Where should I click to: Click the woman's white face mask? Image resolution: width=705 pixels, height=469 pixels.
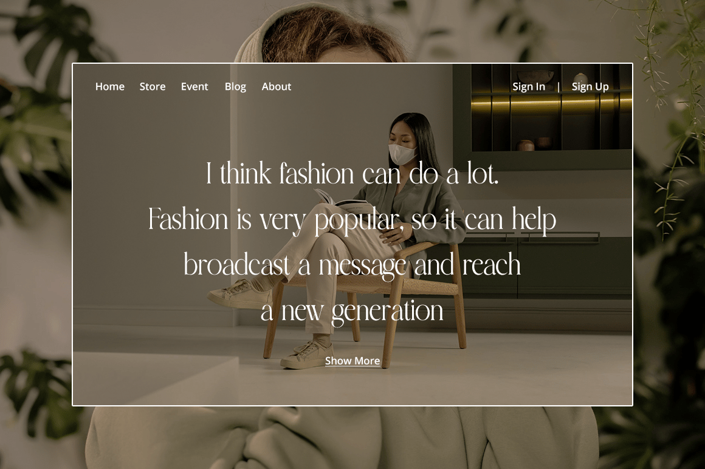coord(402,154)
